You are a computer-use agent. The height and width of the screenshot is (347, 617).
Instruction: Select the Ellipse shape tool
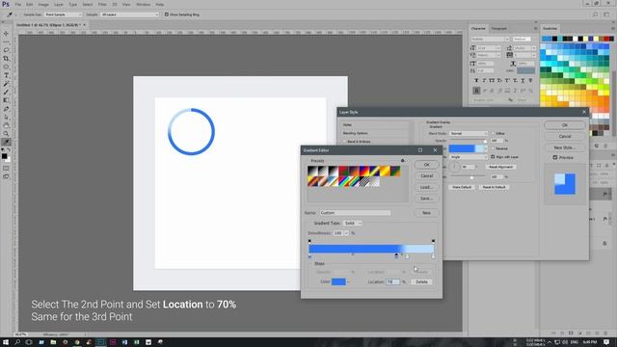pyautogui.click(x=6, y=67)
